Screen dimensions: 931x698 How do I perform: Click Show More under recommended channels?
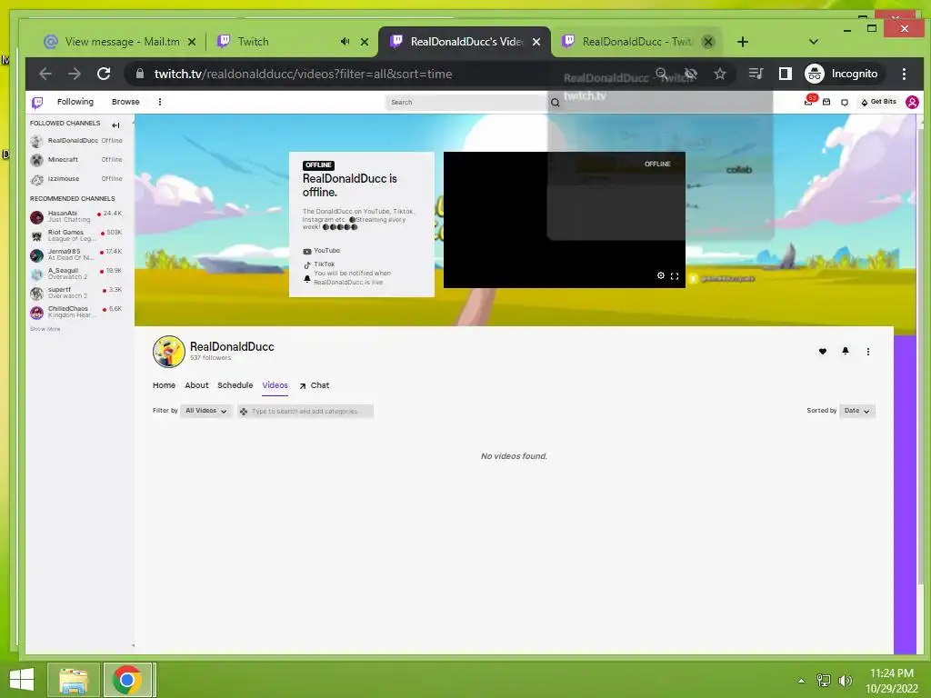(45, 329)
